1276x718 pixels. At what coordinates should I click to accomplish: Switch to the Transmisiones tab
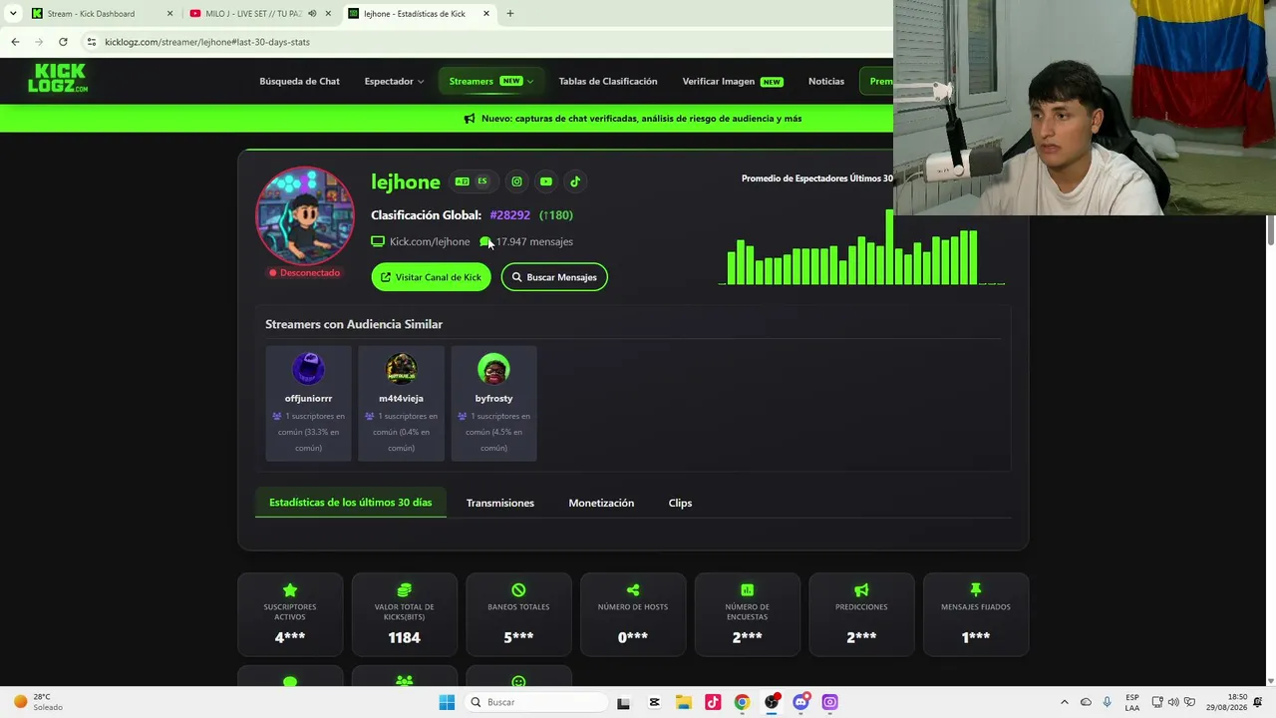click(x=500, y=503)
